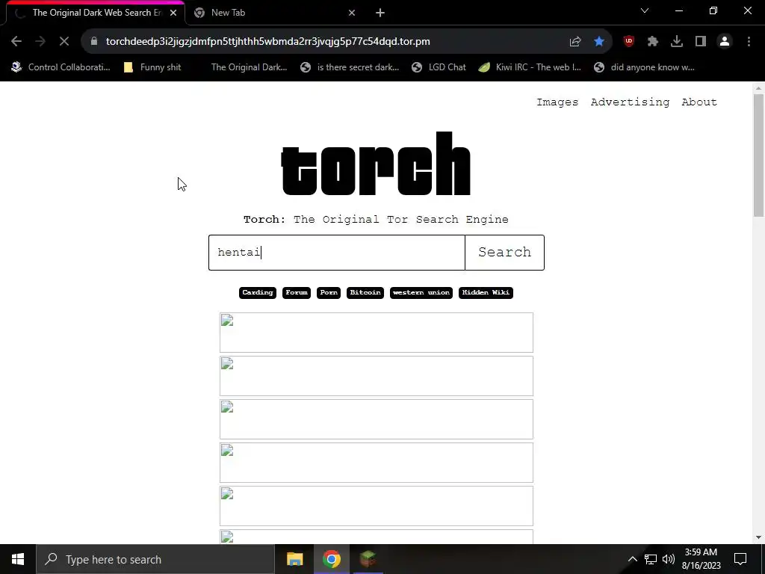Image resolution: width=765 pixels, height=574 pixels.
Task: Close the New Tab tab
Action: [x=352, y=13]
